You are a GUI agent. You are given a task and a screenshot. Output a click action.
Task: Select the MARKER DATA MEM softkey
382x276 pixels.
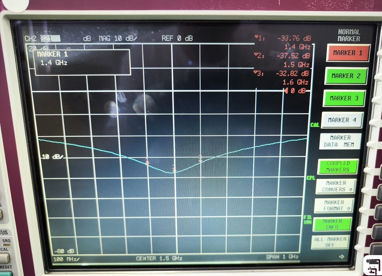(x=340, y=141)
